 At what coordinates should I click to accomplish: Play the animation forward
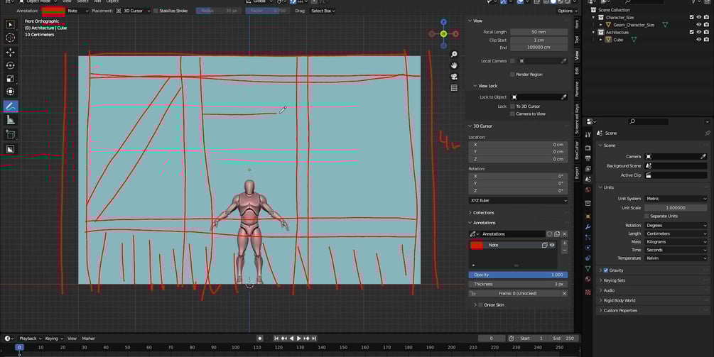pos(298,339)
